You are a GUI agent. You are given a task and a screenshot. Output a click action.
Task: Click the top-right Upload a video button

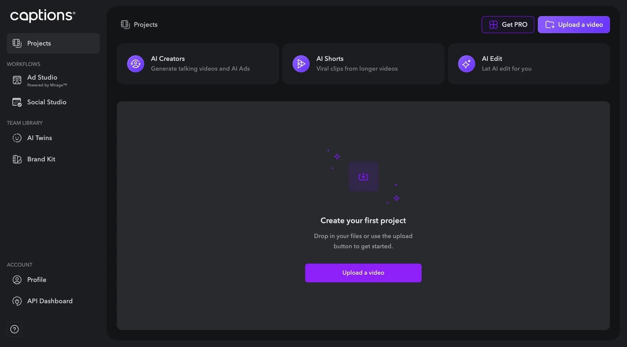point(574,24)
